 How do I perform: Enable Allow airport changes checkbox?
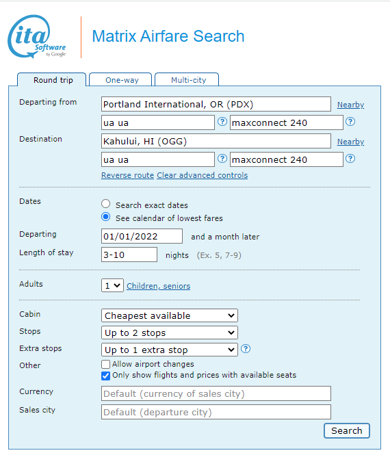pyautogui.click(x=105, y=364)
